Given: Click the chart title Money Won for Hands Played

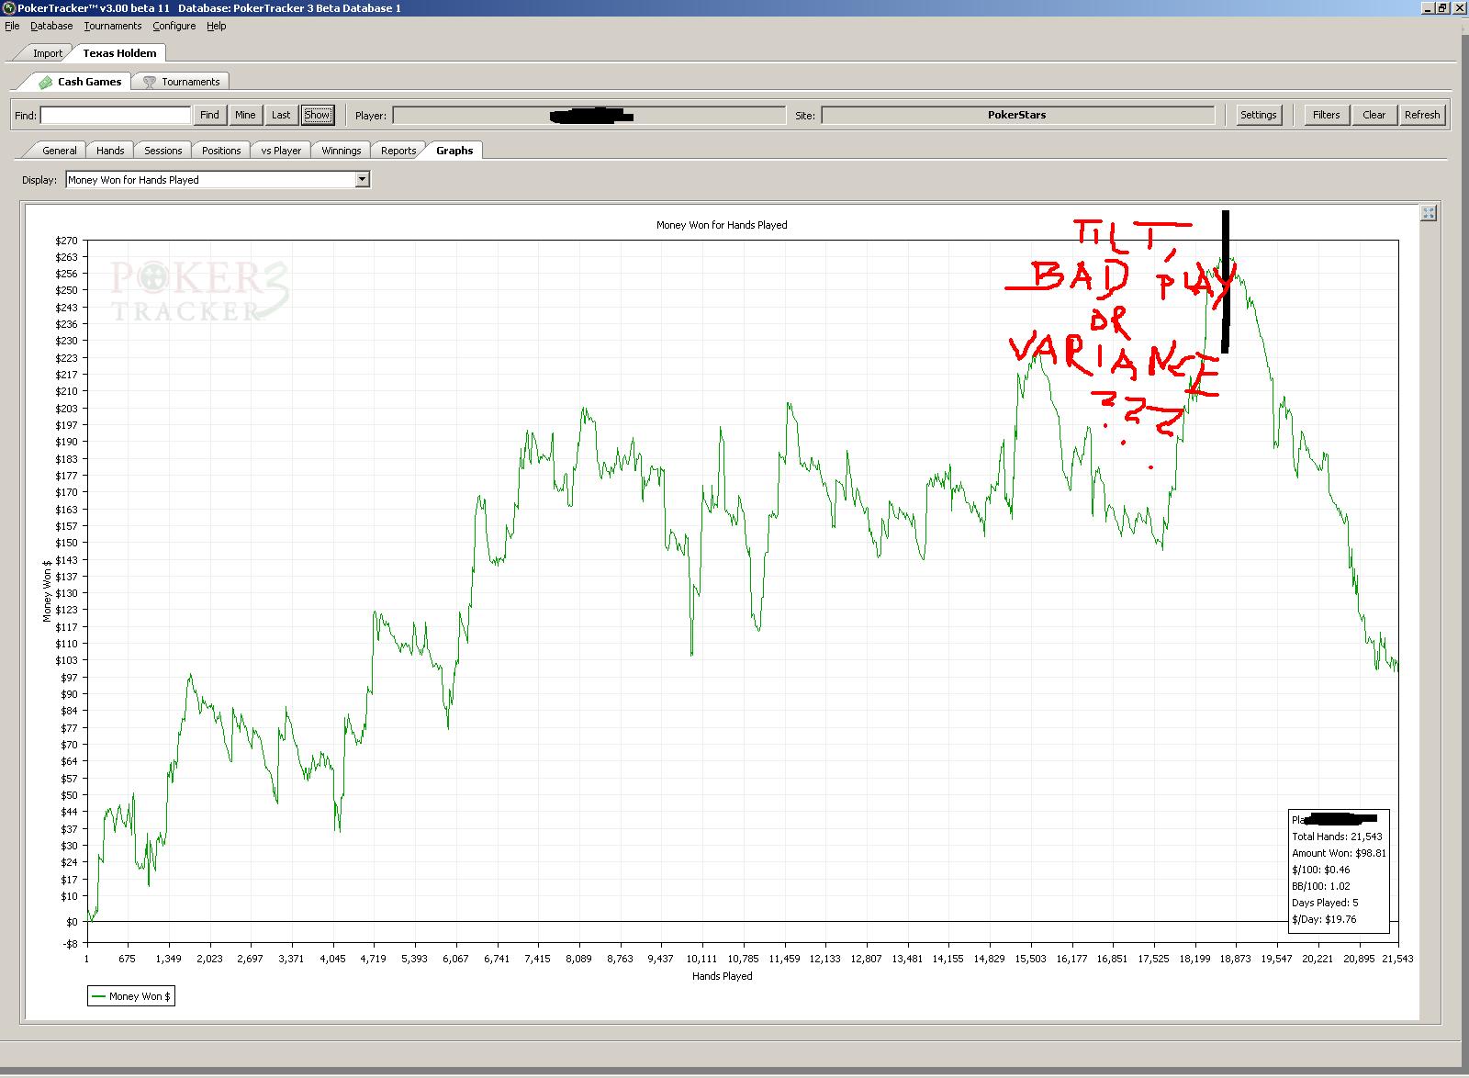Looking at the screenshot, I should (722, 225).
